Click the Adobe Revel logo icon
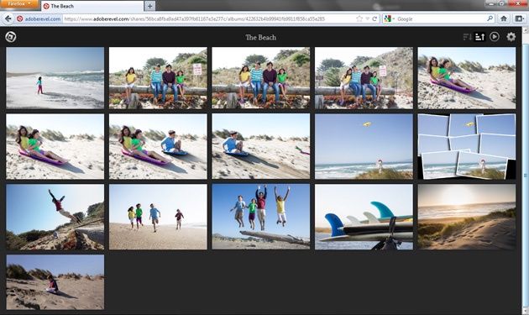The image size is (529, 315). point(11,36)
